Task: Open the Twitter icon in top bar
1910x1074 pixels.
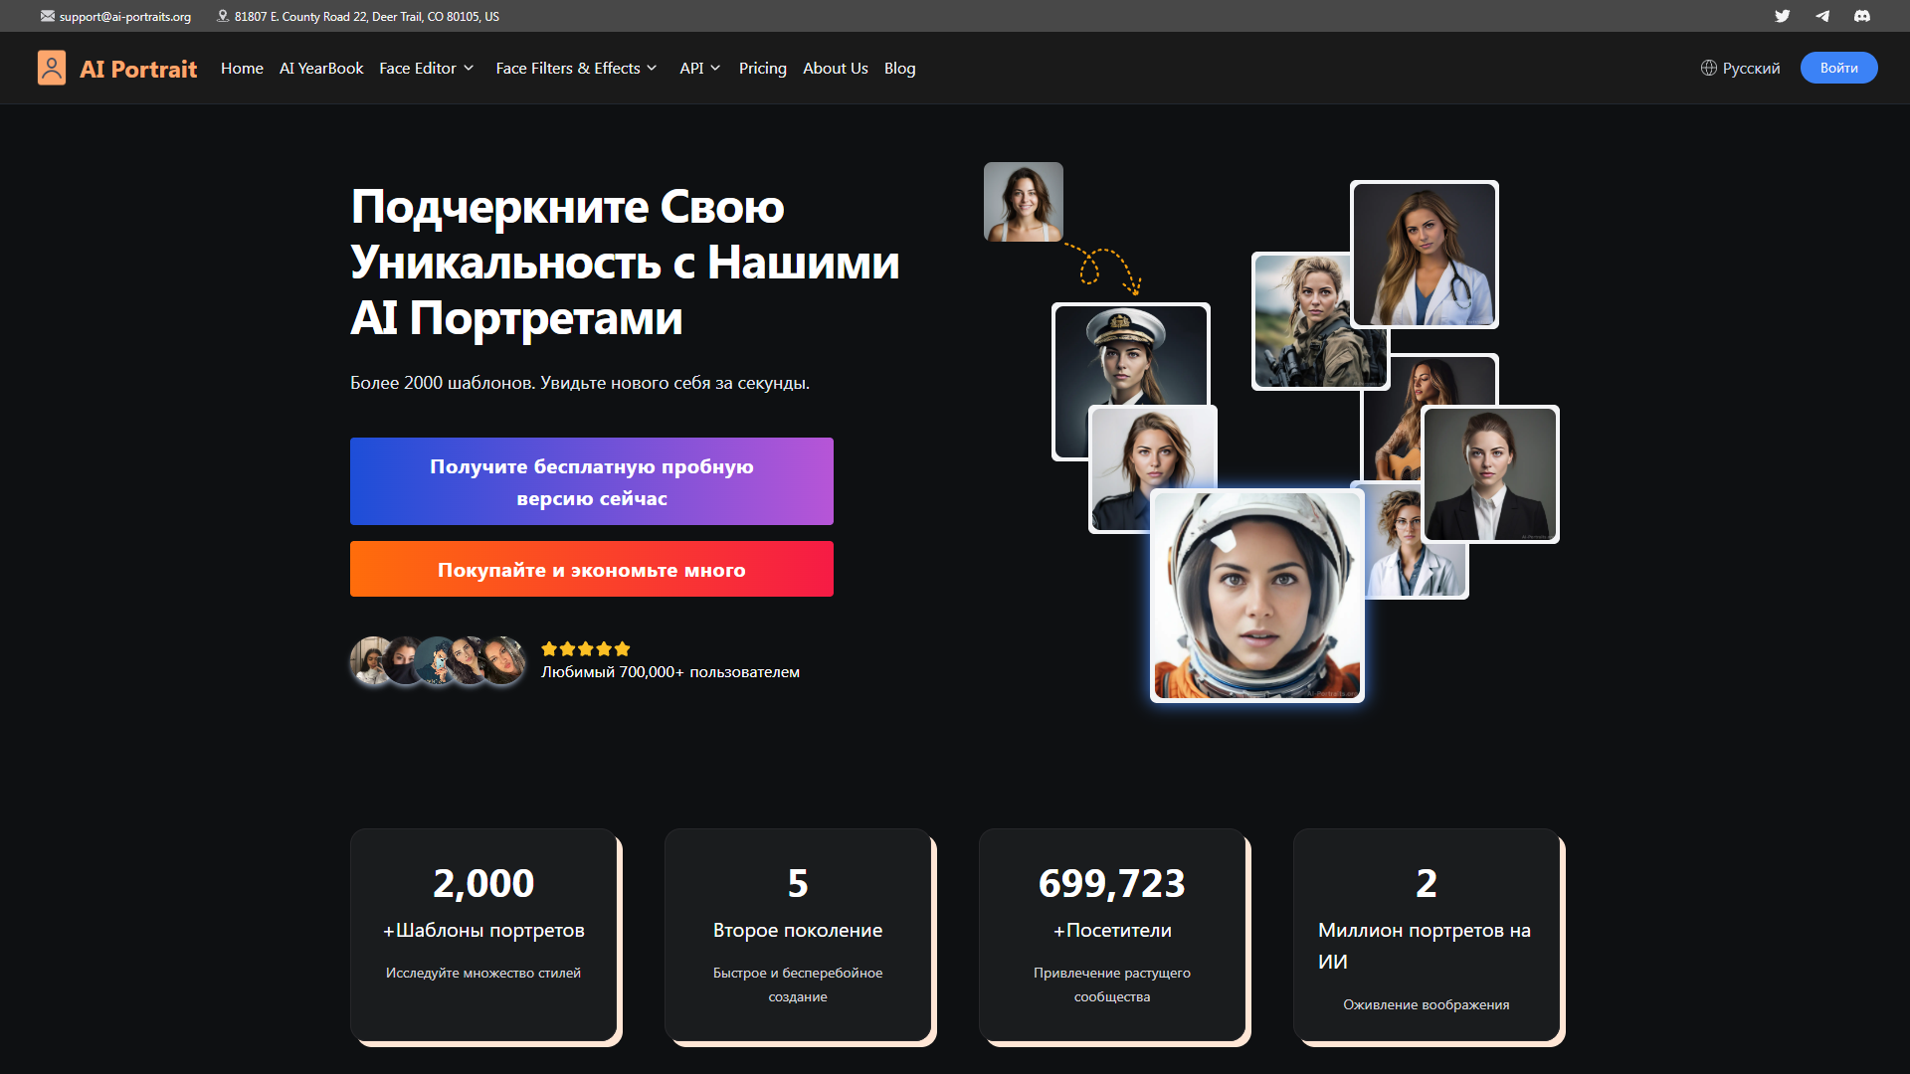Action: (1782, 16)
